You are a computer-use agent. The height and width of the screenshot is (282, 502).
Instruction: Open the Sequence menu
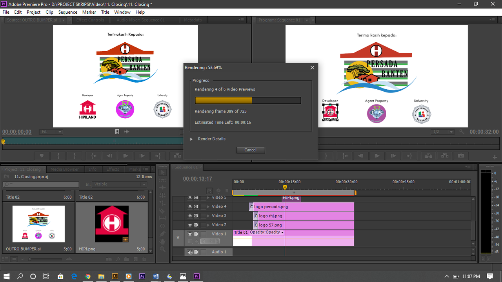coord(68,12)
